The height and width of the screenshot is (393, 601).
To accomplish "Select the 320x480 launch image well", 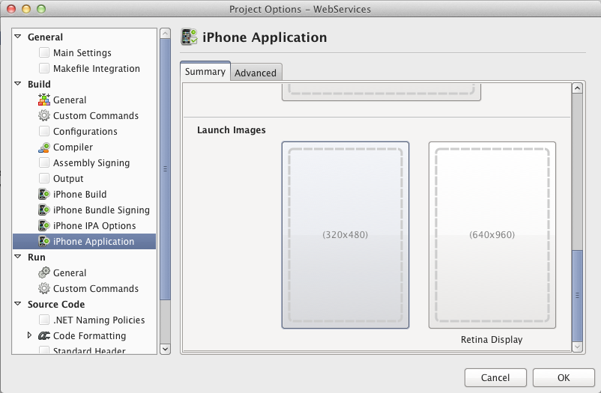I will (345, 235).
